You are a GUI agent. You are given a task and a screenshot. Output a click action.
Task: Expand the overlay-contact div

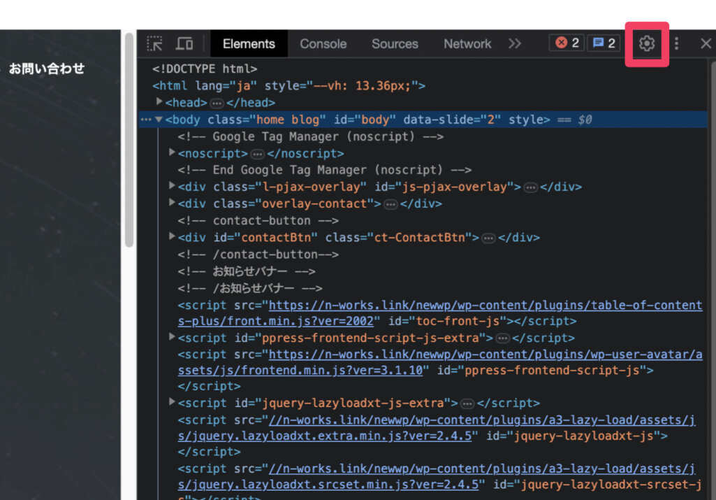(173, 203)
